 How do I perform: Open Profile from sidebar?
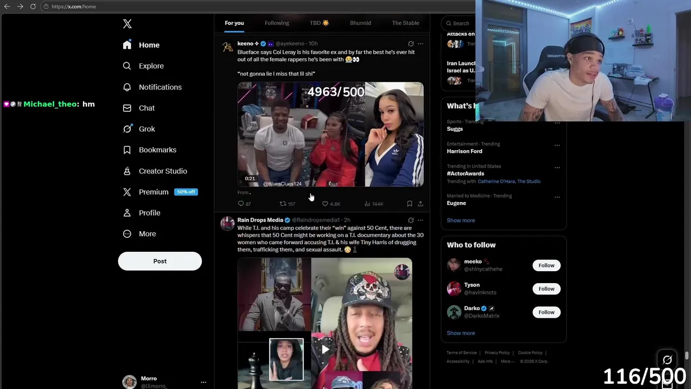(141, 213)
